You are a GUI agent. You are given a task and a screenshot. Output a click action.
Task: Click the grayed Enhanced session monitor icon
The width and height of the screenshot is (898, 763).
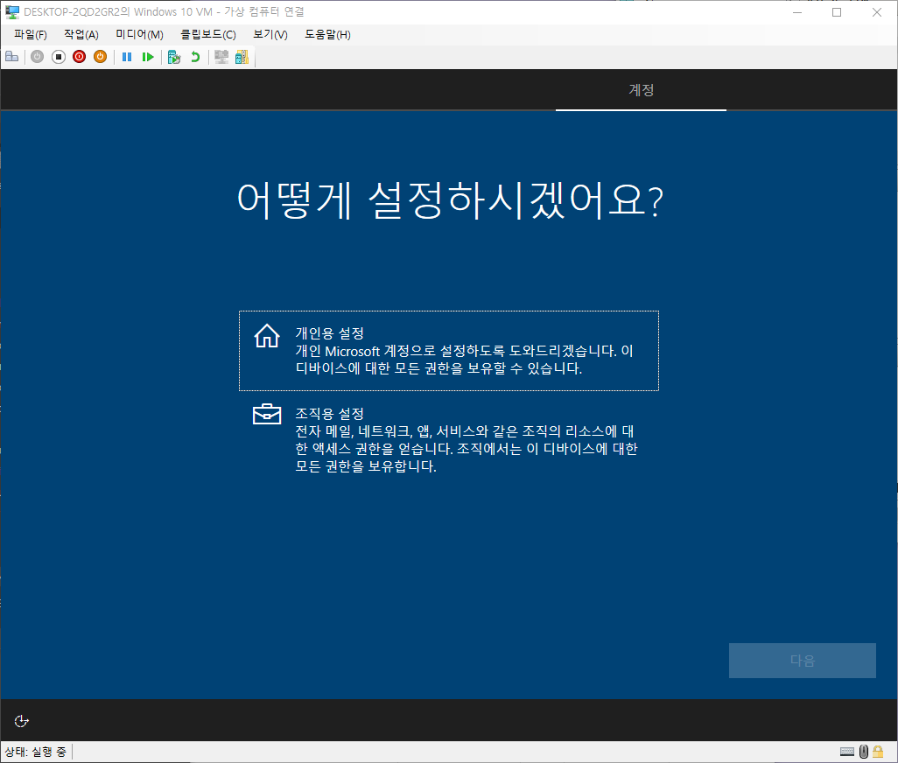click(x=221, y=57)
